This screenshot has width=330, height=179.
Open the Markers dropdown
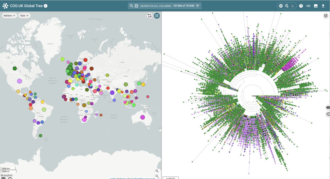(9, 16)
